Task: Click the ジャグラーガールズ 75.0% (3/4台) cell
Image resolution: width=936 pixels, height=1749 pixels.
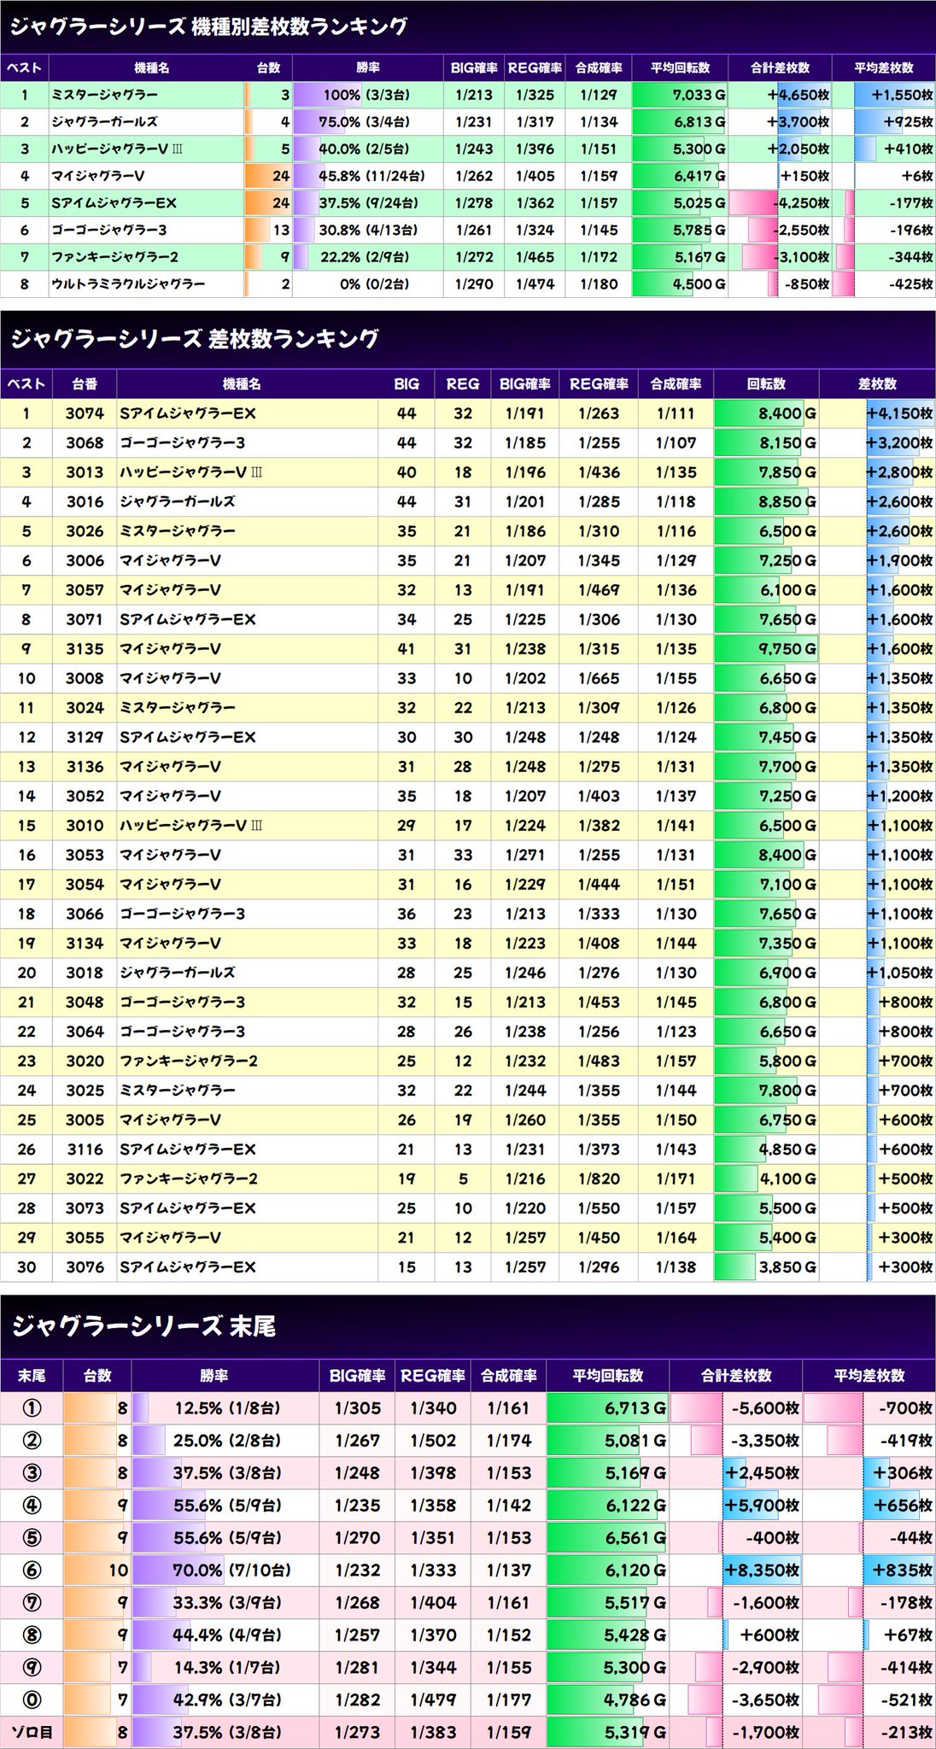Action: (x=368, y=122)
